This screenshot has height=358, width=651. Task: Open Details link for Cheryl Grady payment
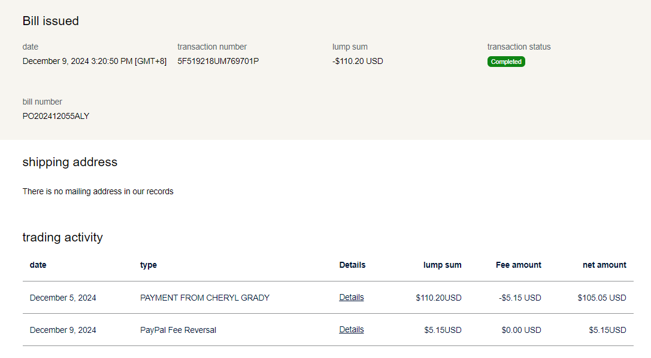pos(351,297)
